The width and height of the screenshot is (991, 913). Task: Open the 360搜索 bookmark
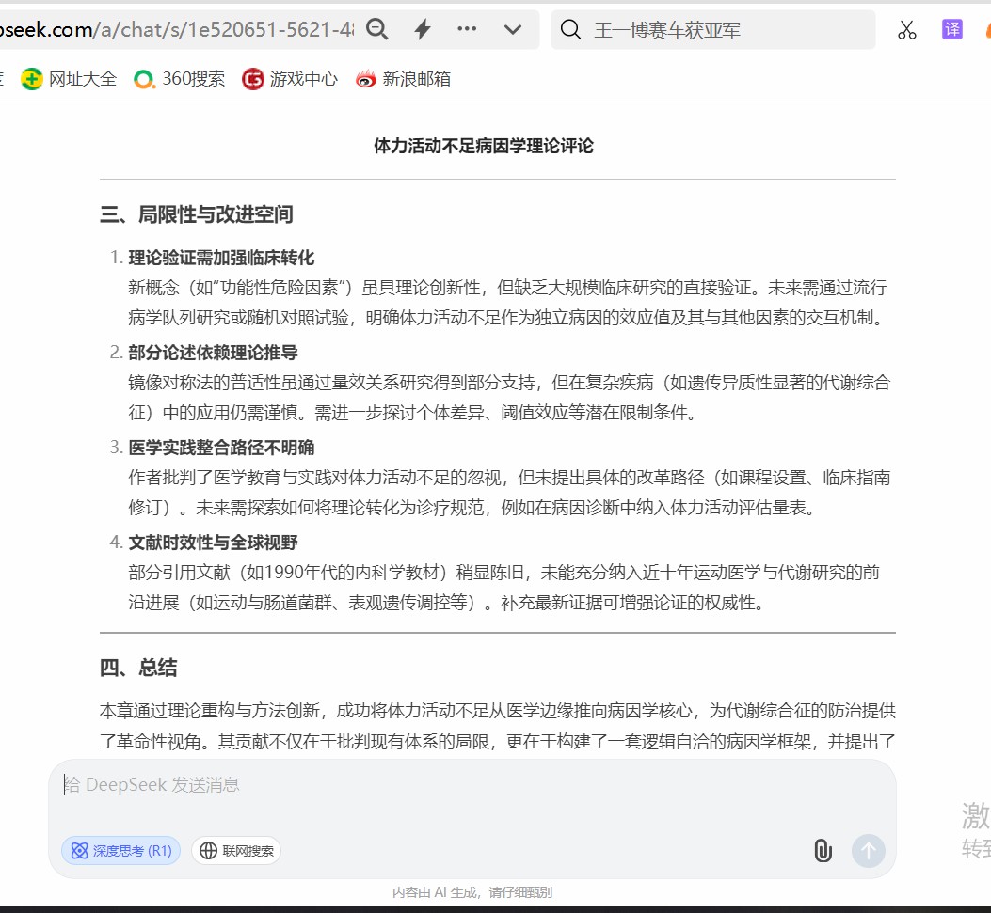[x=180, y=79]
